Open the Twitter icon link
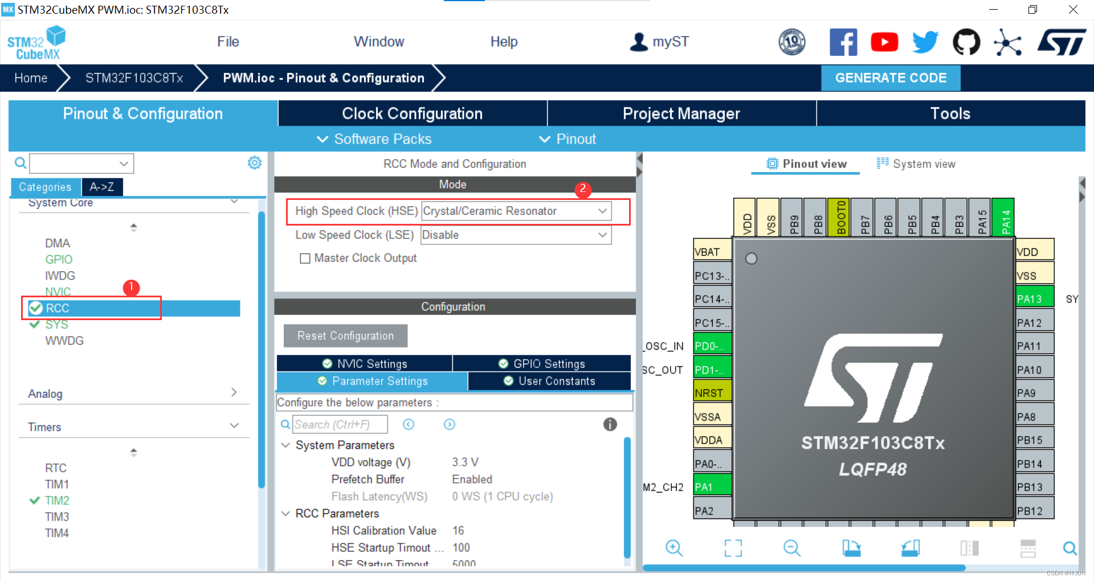 coord(925,42)
